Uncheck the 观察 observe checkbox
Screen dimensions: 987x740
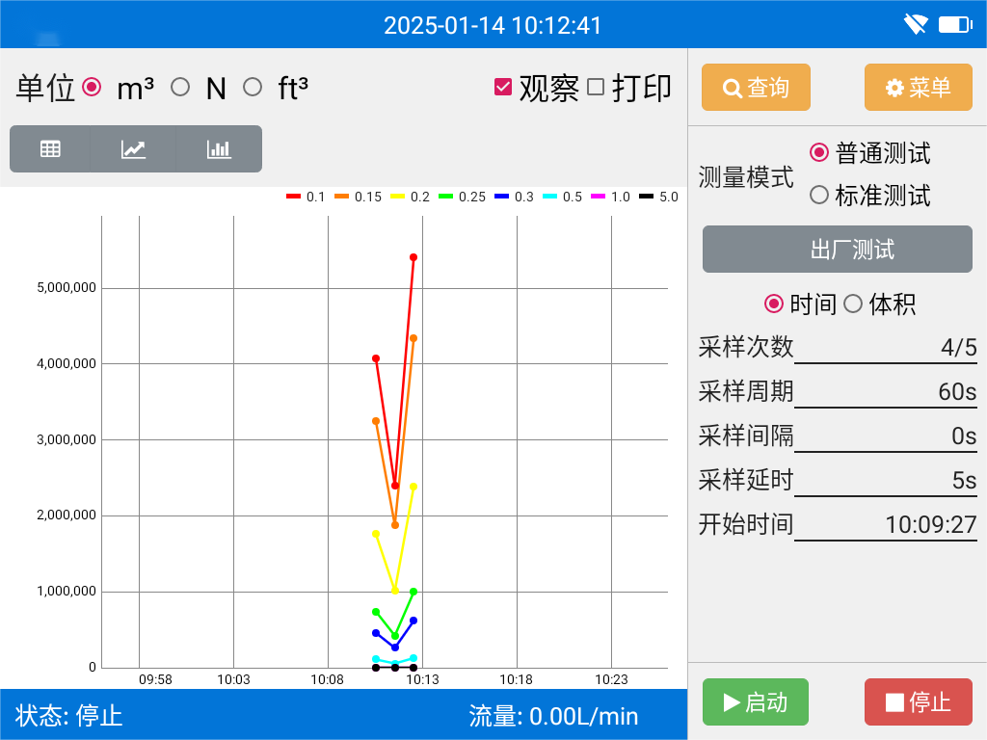coord(504,86)
